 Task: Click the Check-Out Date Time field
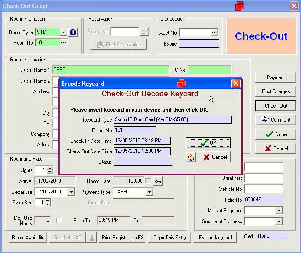point(142,151)
